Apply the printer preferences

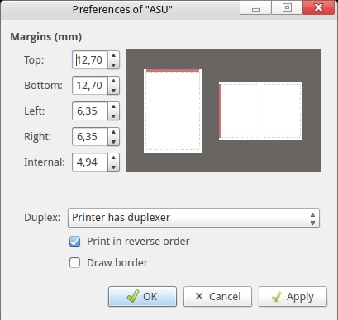tap(293, 296)
